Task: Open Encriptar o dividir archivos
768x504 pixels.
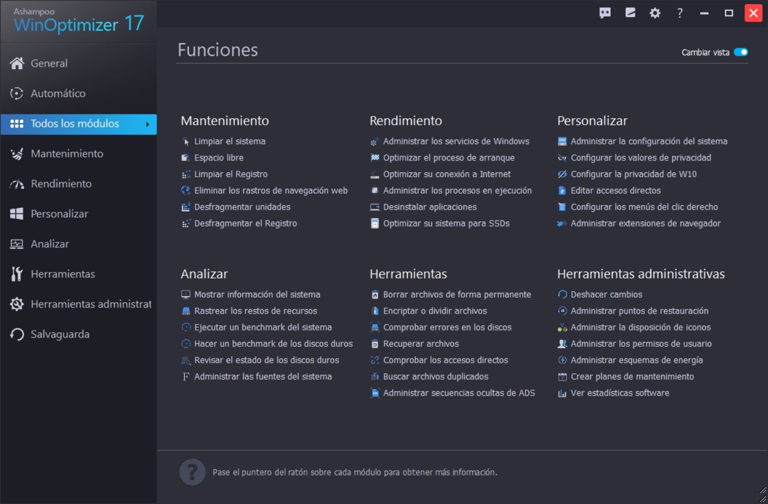Action: coord(435,311)
